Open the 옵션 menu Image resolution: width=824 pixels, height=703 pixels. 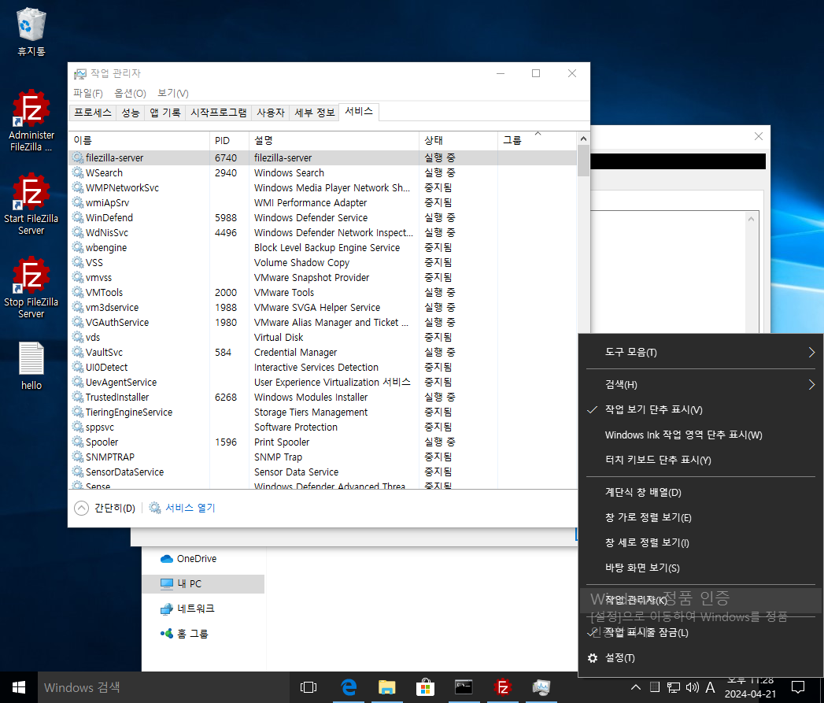pyautogui.click(x=130, y=93)
